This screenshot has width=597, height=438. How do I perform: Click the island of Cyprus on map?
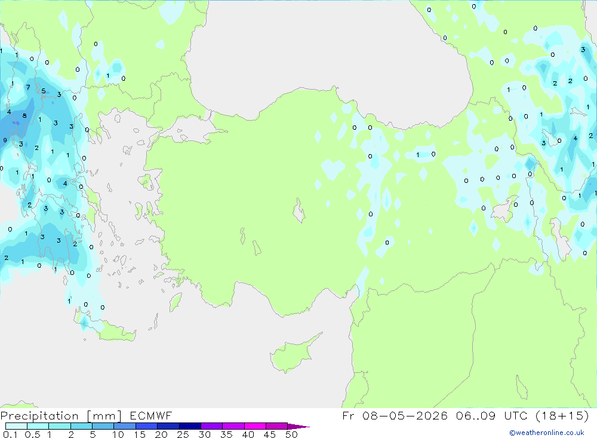click(295, 353)
